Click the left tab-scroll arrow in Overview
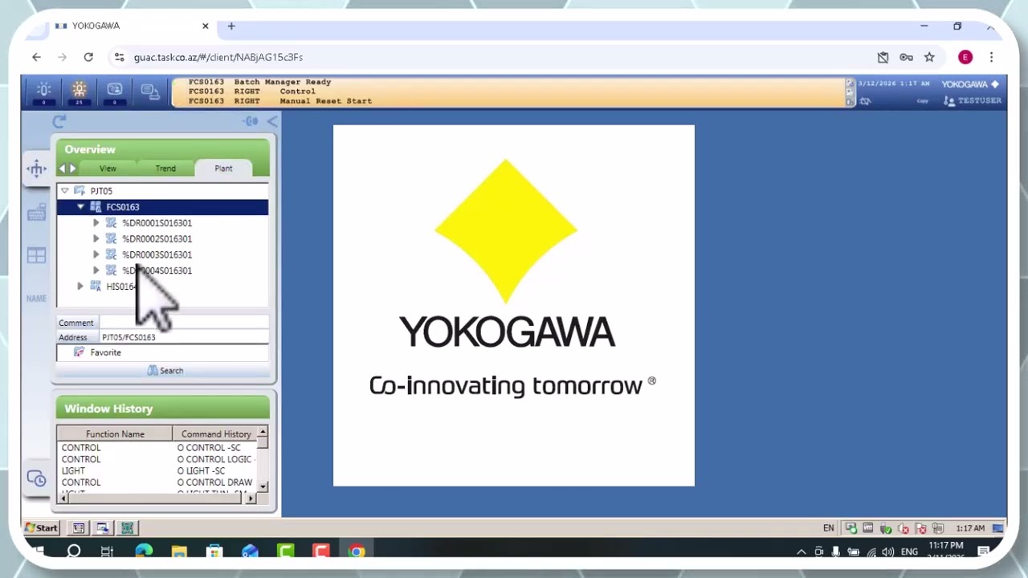Image resolution: width=1028 pixels, height=578 pixels. [63, 169]
